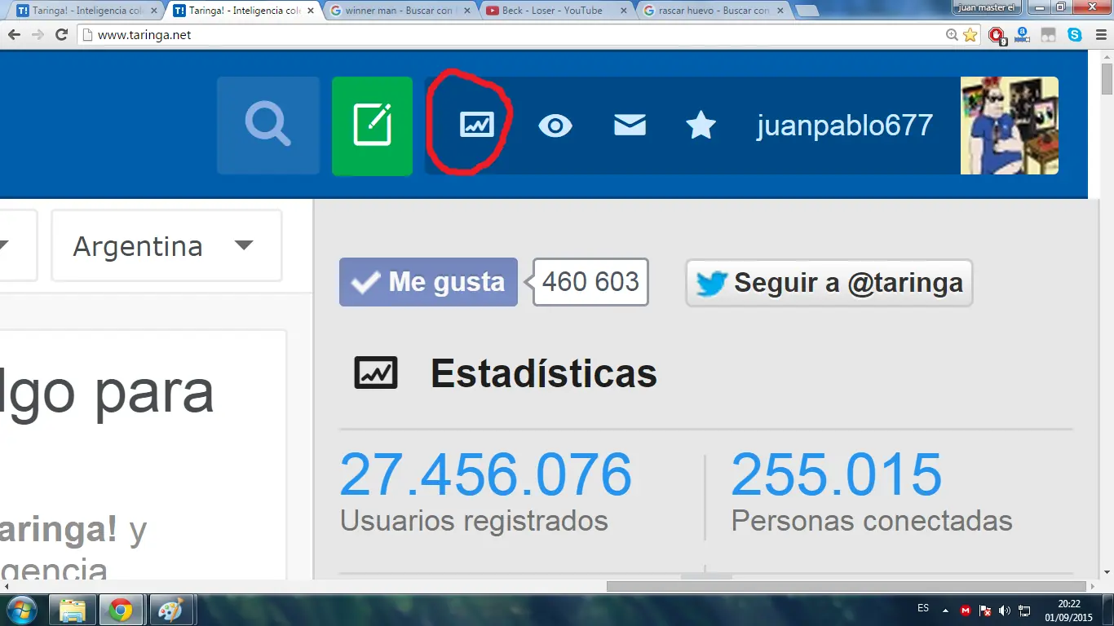Click the address bar showing www.taringa.net
This screenshot has height=626, width=1114.
point(514,35)
